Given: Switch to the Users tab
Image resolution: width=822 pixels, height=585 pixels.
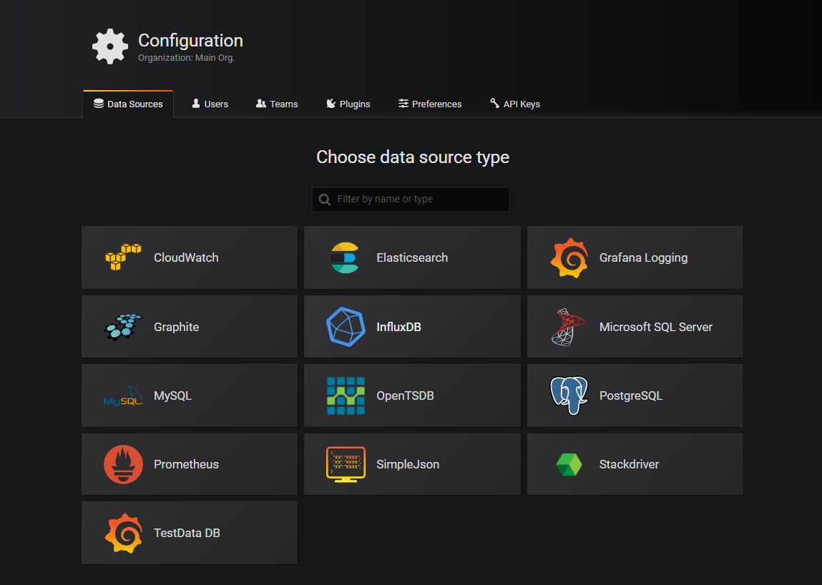Looking at the screenshot, I should 210,104.
